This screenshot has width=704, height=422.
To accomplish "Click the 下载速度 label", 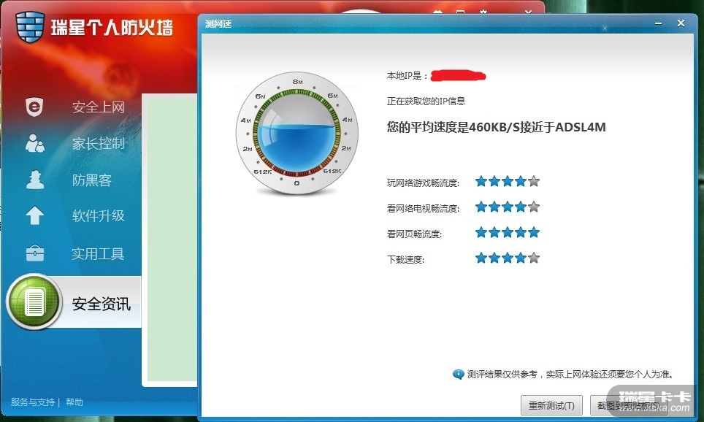I will pyautogui.click(x=405, y=259).
